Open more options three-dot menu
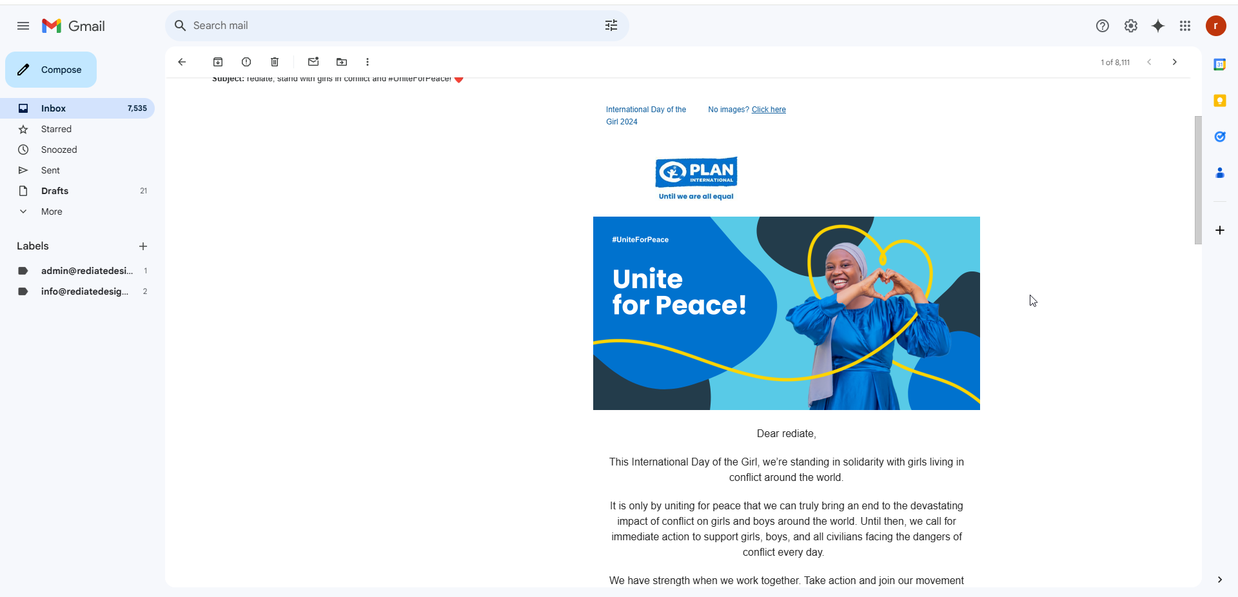This screenshot has width=1238, height=597. coord(368,62)
